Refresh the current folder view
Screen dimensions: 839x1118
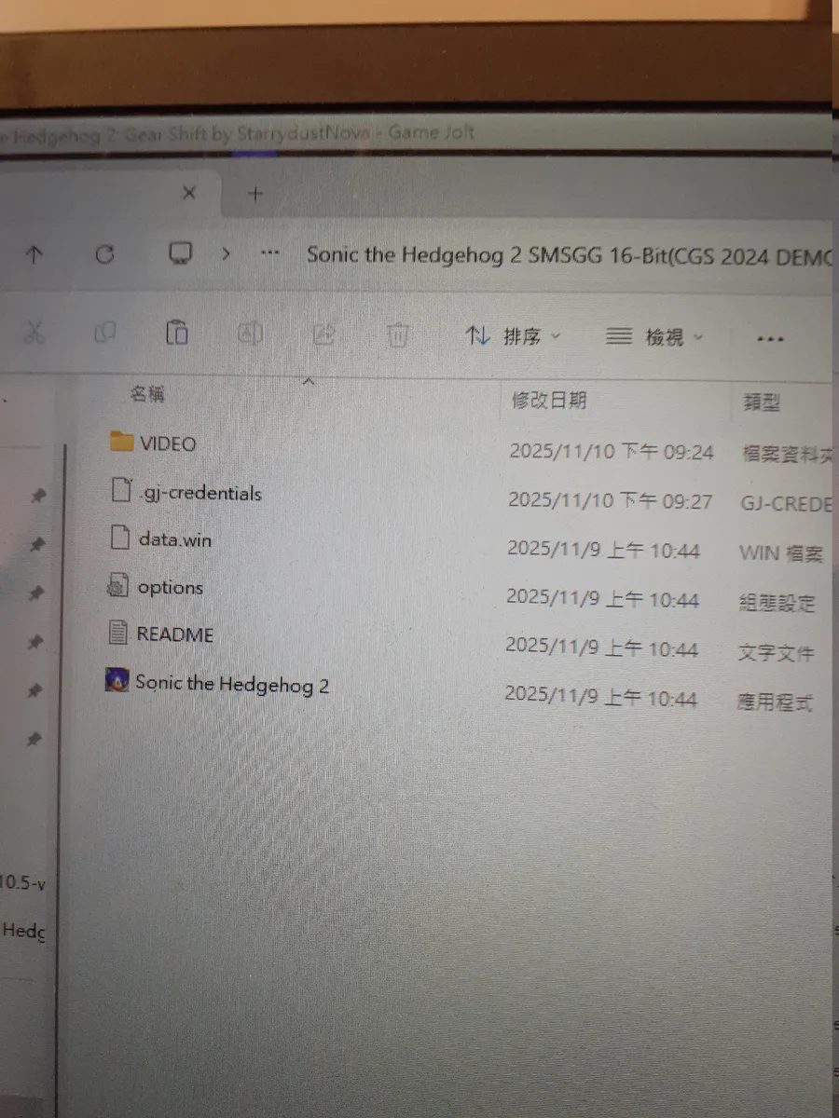[x=105, y=254]
